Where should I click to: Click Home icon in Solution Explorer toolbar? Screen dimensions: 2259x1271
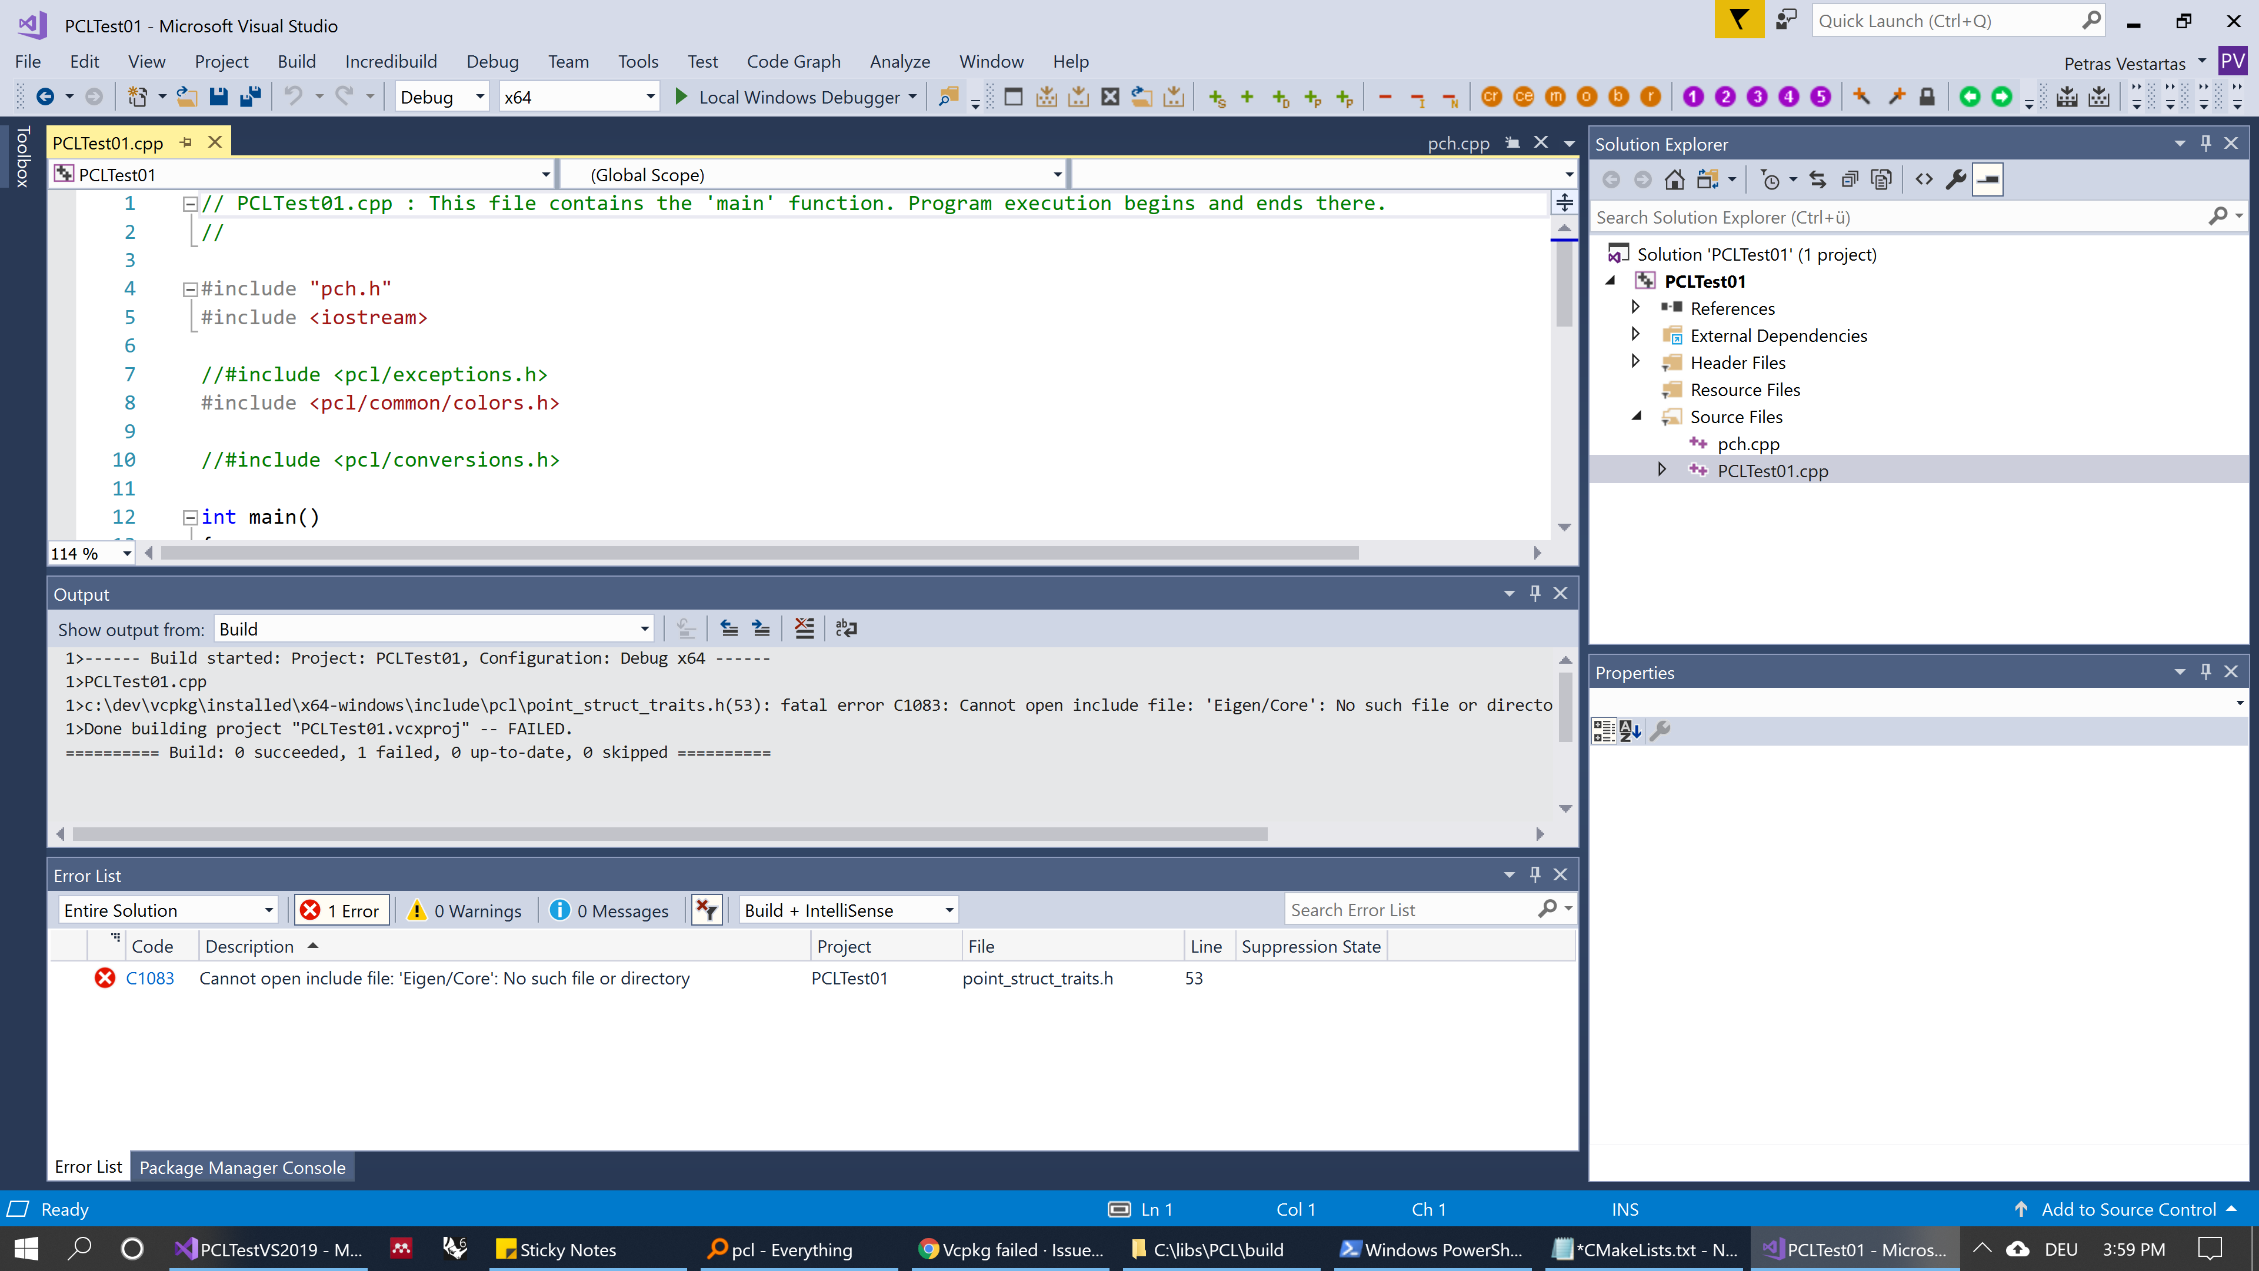point(1674,179)
